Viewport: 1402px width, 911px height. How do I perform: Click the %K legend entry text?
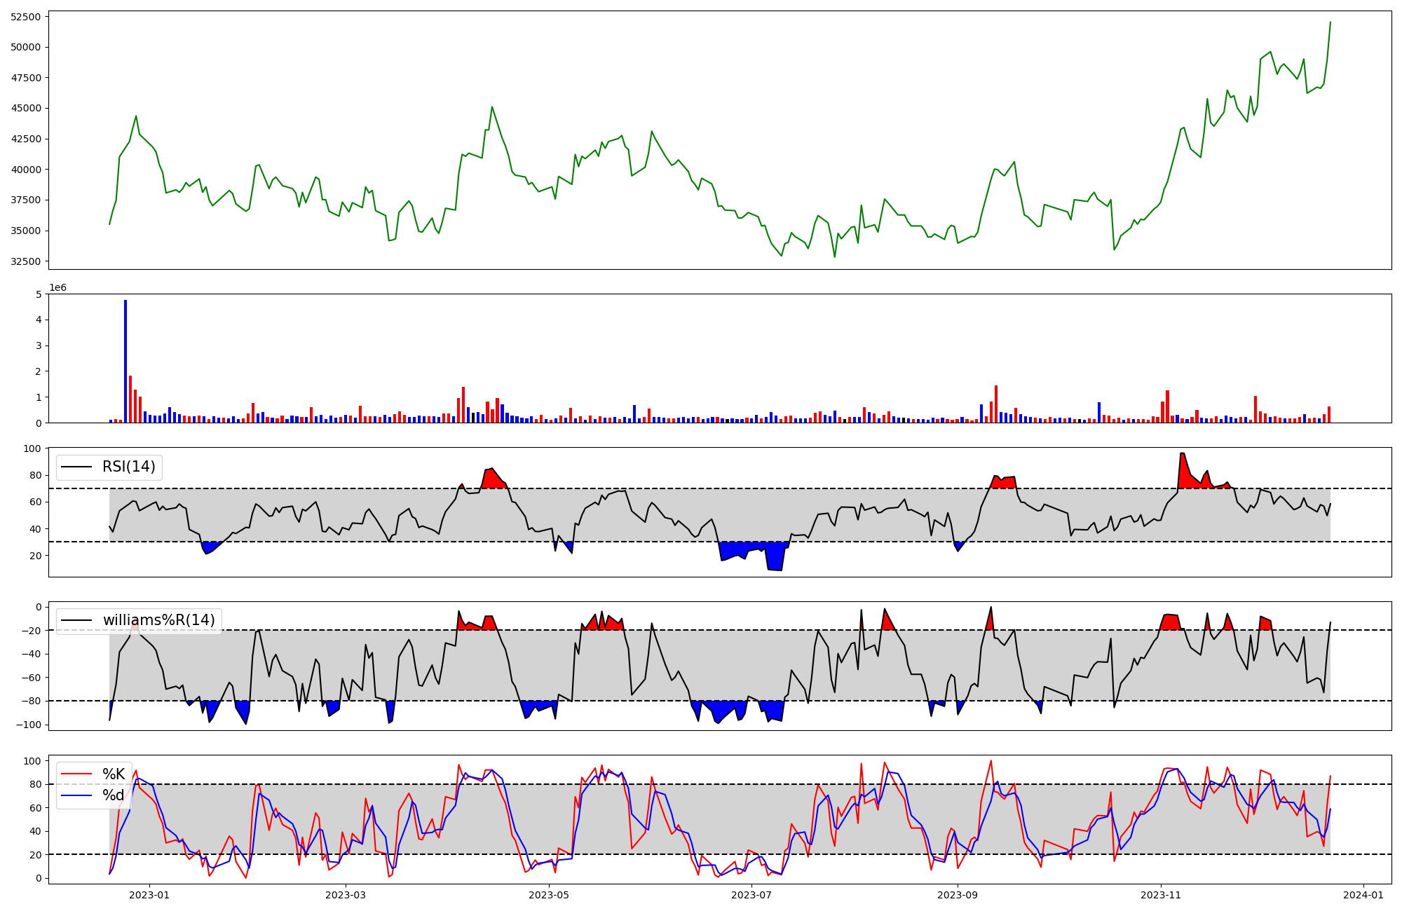coord(114,774)
